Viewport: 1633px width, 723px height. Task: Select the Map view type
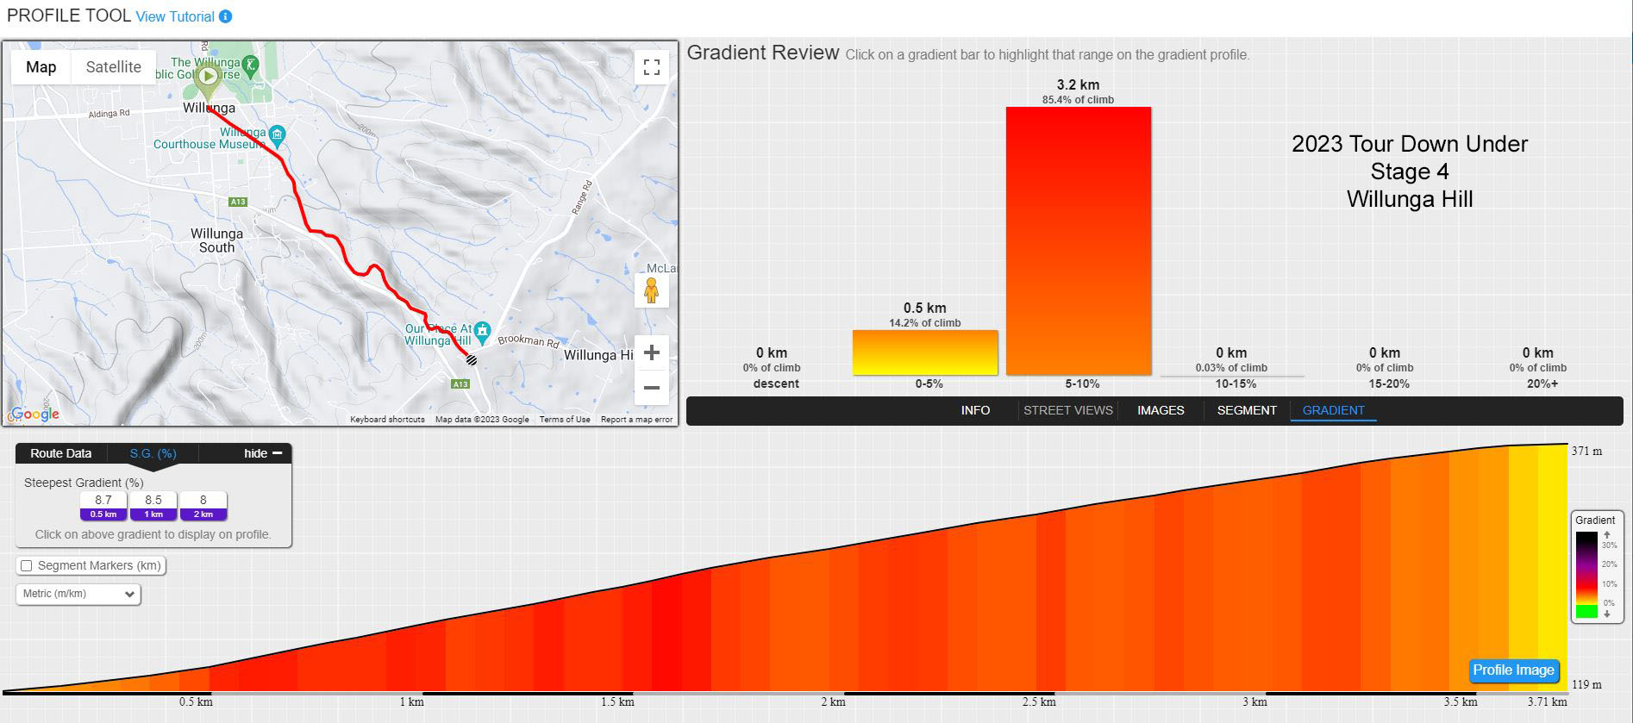[41, 67]
